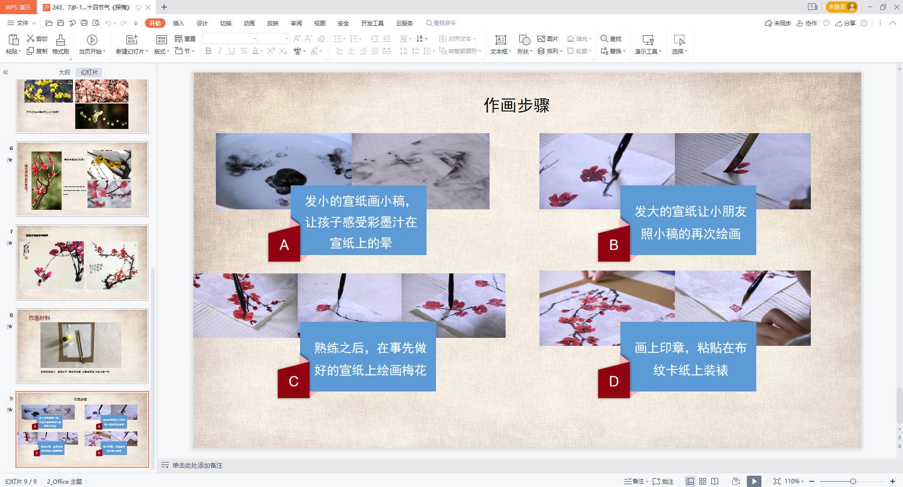Expand the Replace (替换) dropdown
The height and width of the screenshot is (487, 903).
click(613, 51)
